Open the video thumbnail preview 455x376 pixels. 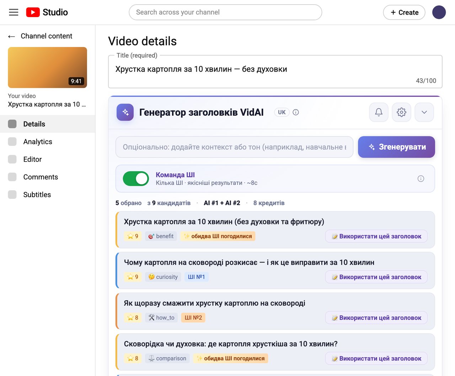point(48,68)
